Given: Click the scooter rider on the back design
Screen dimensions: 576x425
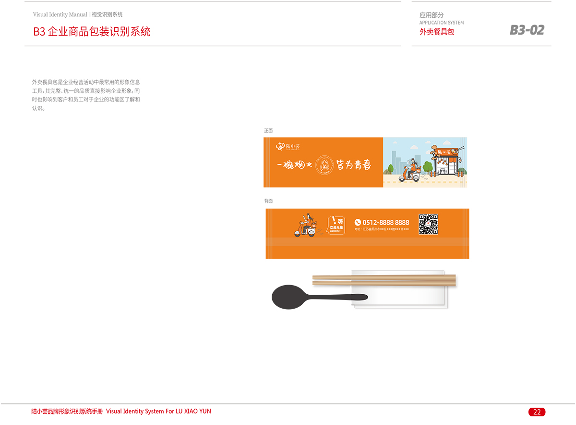Looking at the screenshot, I should [305, 225].
